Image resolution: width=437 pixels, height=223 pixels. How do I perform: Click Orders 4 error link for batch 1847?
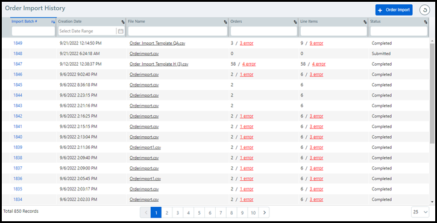249,64
